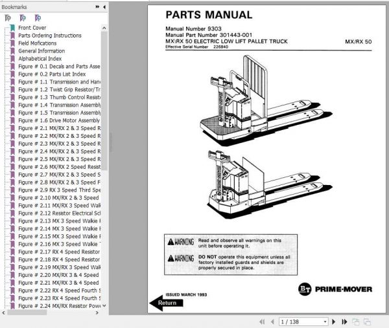Click the second bookmark toolbar icon
Image resolution: width=389 pixels, height=328 pixels.
(23, 18)
